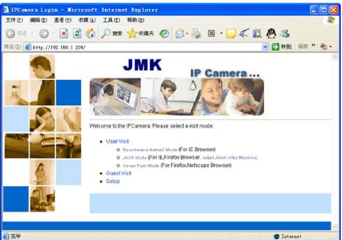Click the Guest Visit link
Image resolution: width=342 pixels, height=240 pixels.
coord(118,173)
